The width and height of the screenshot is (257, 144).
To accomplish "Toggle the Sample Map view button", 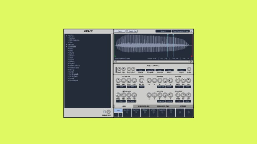I will tap(132, 31).
